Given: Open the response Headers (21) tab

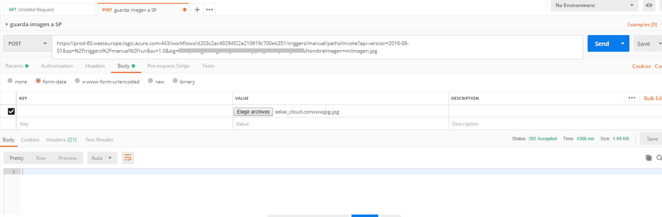Looking at the screenshot, I should 61,140.
